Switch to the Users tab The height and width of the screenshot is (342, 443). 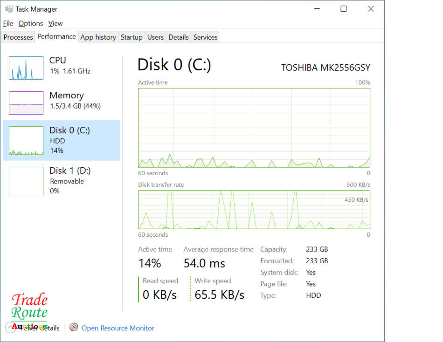[155, 37]
